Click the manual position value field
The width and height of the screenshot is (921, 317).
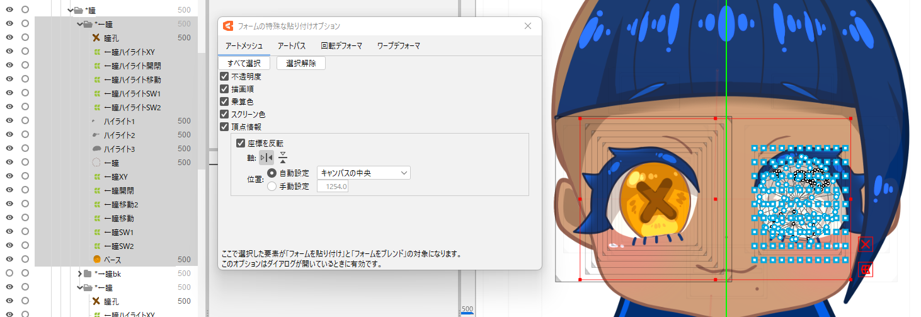click(x=333, y=187)
